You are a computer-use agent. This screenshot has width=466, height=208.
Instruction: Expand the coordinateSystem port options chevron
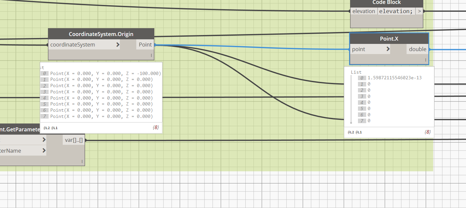tap(118, 45)
